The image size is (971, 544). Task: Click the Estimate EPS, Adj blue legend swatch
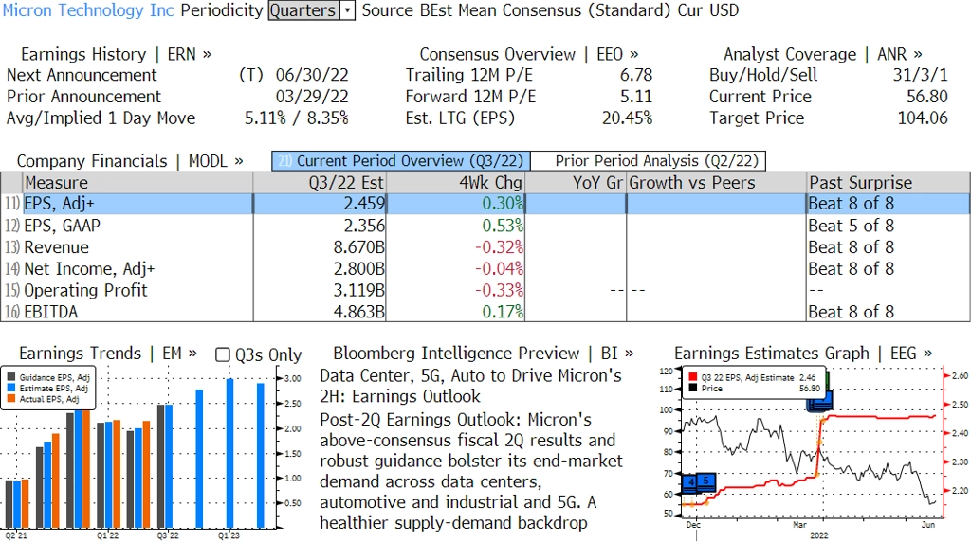[11, 388]
